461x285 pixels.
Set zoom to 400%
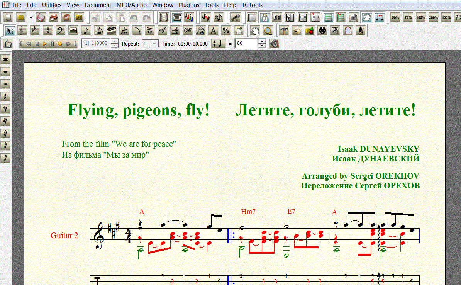coord(446,17)
